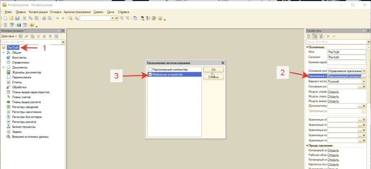Open the Правка menu
The image size is (371, 169).
tap(21, 12)
